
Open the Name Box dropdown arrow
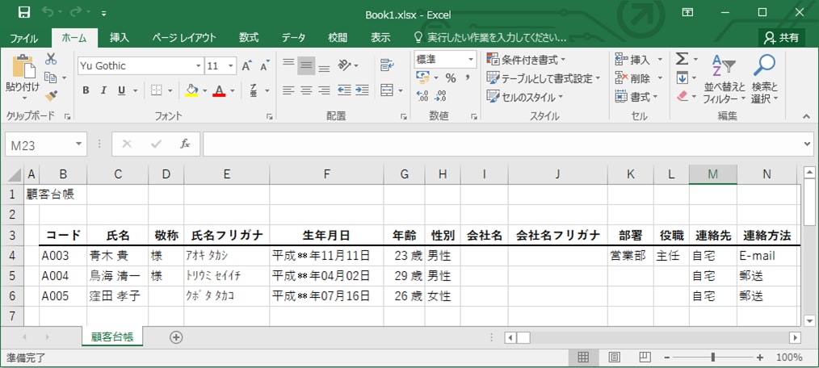(79, 144)
